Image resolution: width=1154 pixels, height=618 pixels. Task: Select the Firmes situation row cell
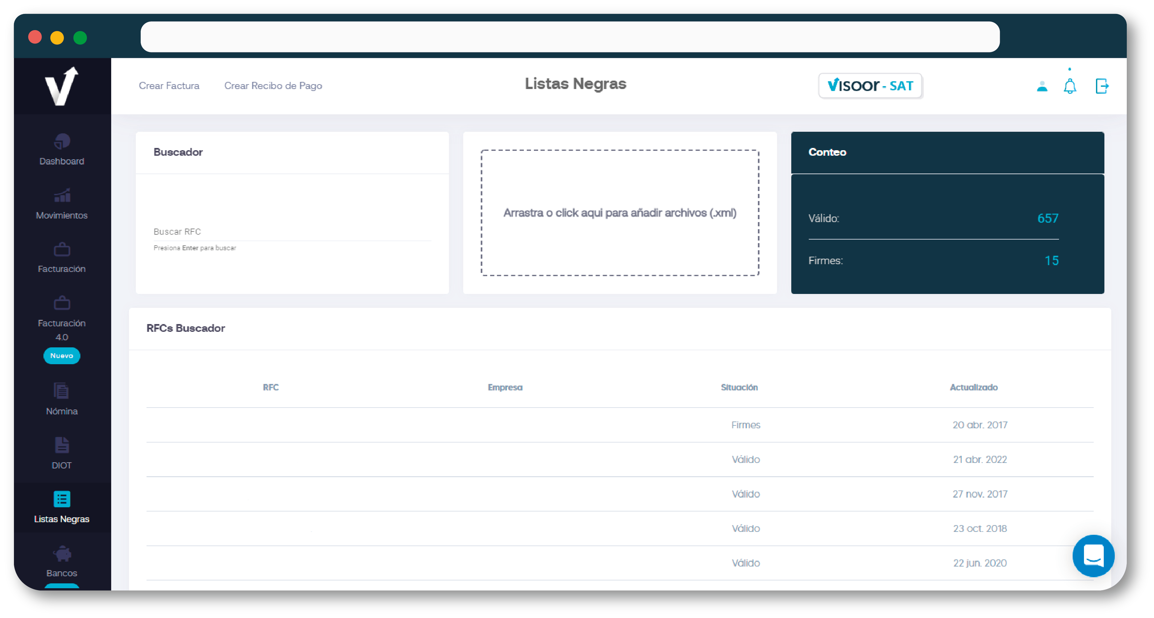coord(746,425)
